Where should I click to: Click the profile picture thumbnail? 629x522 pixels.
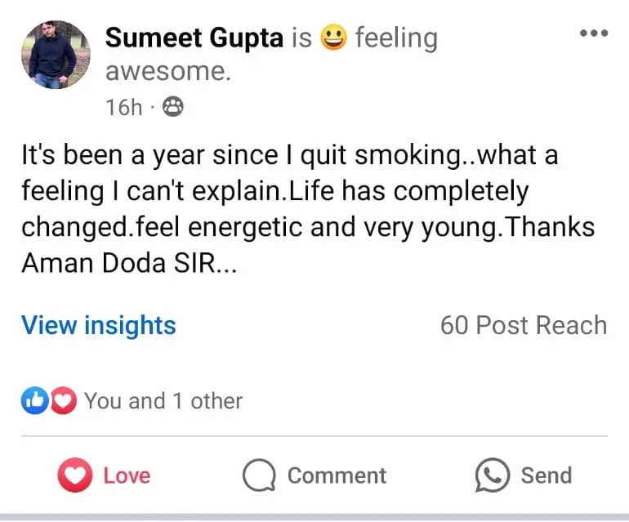pyautogui.click(x=56, y=54)
